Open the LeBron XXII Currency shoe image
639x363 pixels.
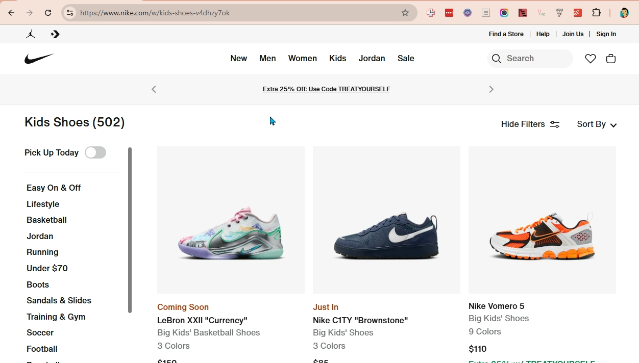click(231, 220)
